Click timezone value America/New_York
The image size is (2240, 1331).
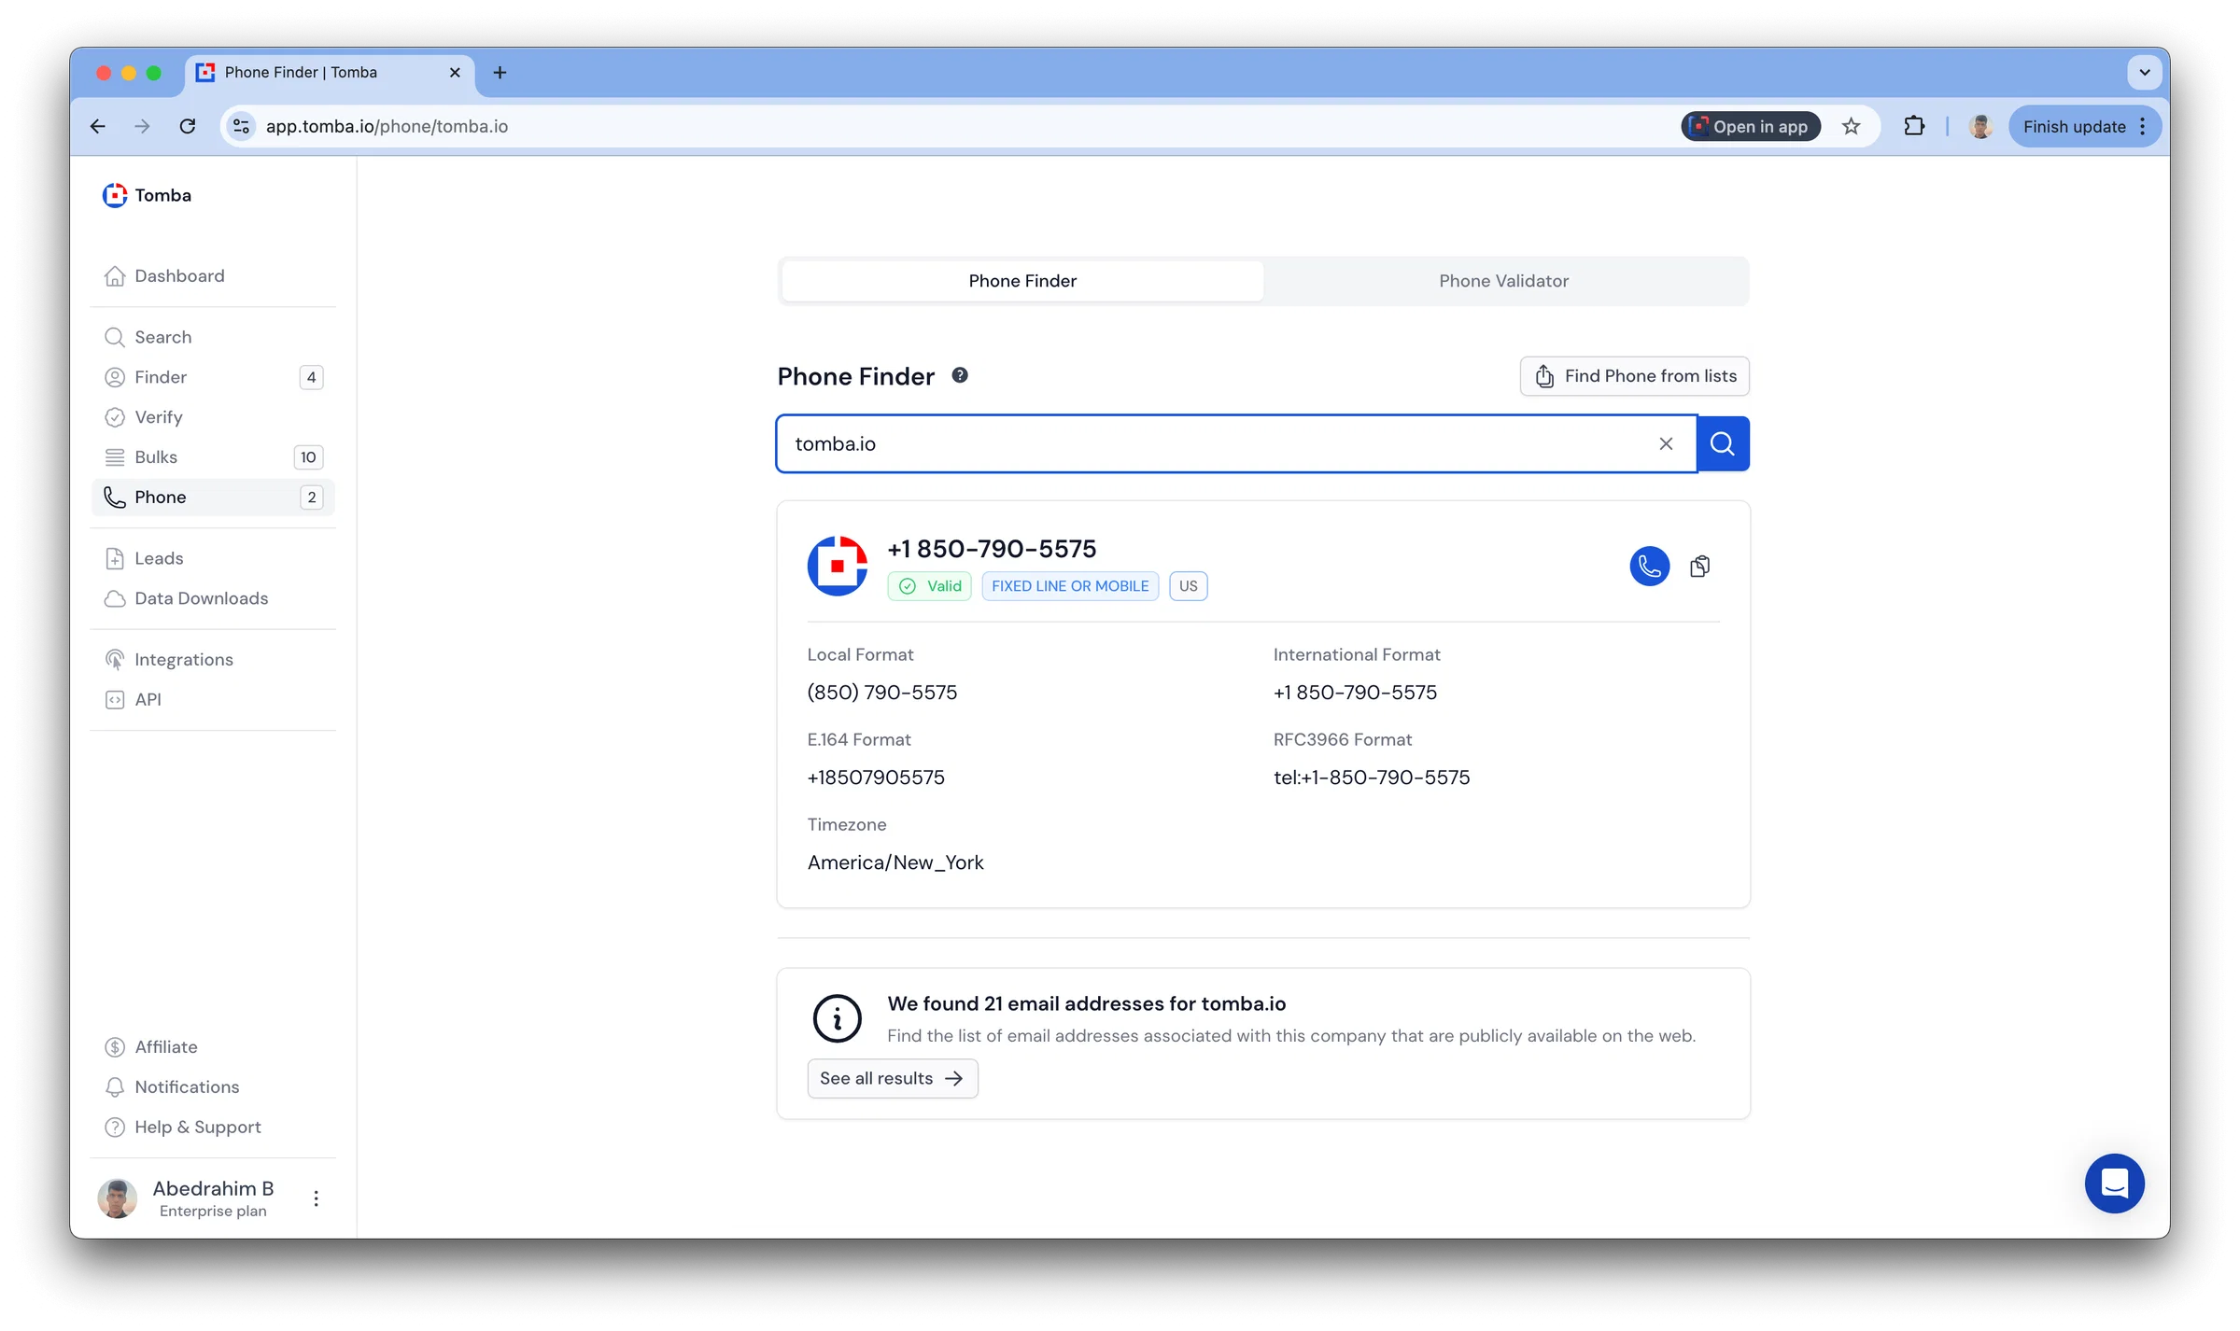[895, 862]
